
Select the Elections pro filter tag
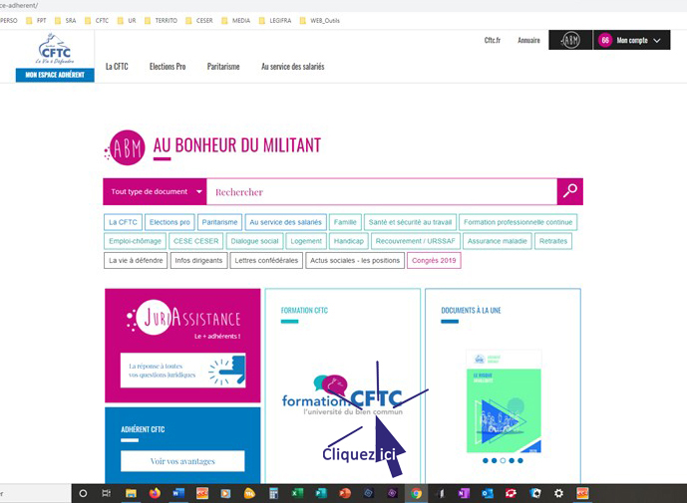170,222
